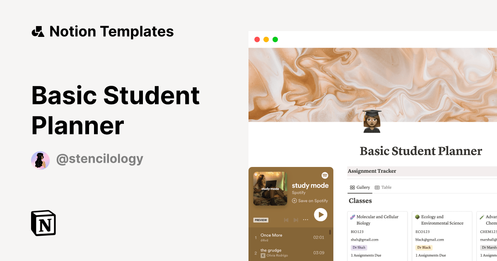Click the Save on Spotify plus icon
Image resolution: width=497 pixels, height=261 pixels.
294,201
